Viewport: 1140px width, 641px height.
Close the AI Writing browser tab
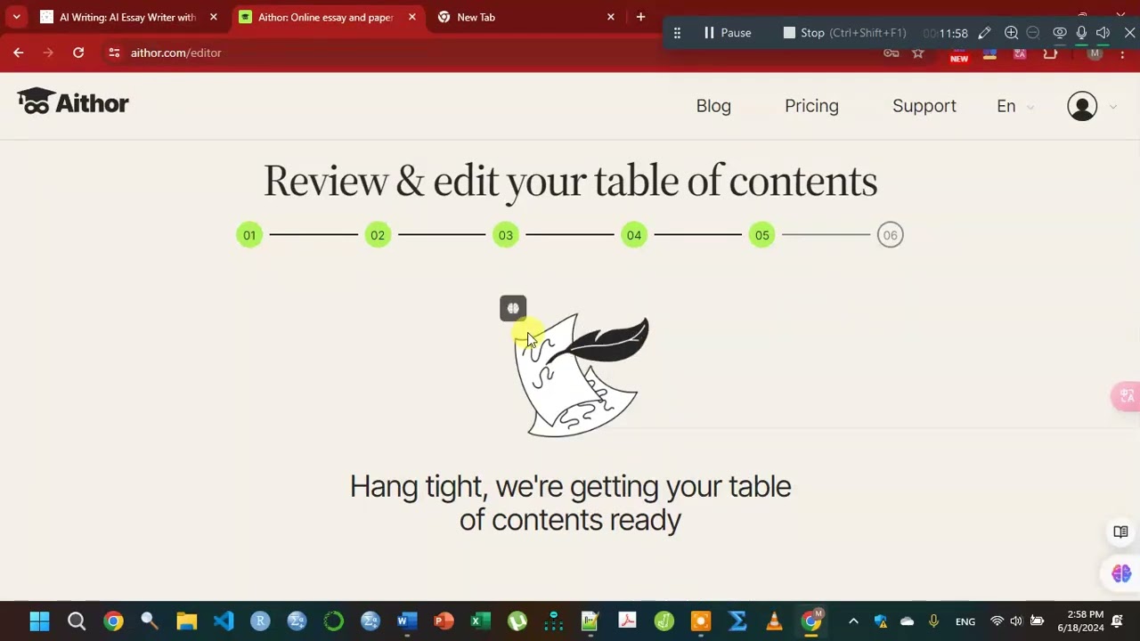214,17
